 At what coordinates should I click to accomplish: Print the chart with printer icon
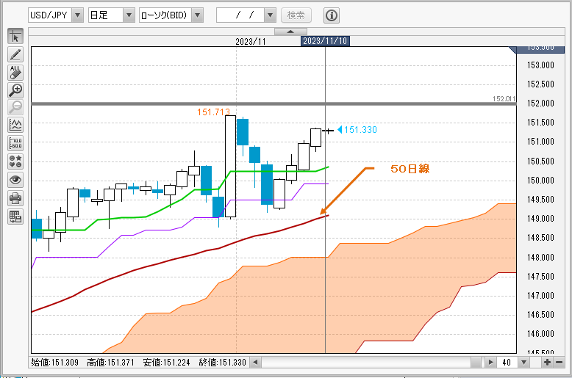(15, 198)
